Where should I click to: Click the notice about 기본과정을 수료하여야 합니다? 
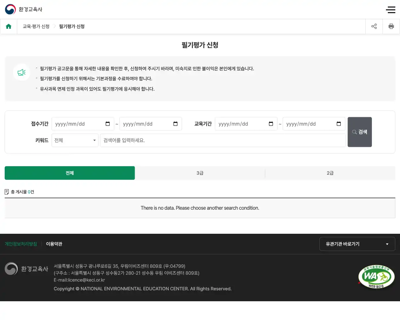[x=96, y=79]
